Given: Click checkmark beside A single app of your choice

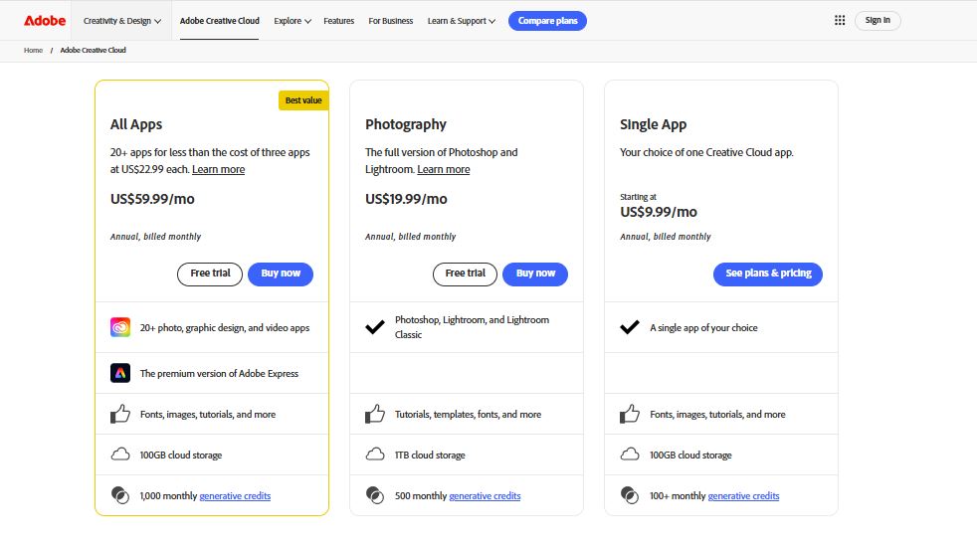Looking at the screenshot, I should point(630,327).
